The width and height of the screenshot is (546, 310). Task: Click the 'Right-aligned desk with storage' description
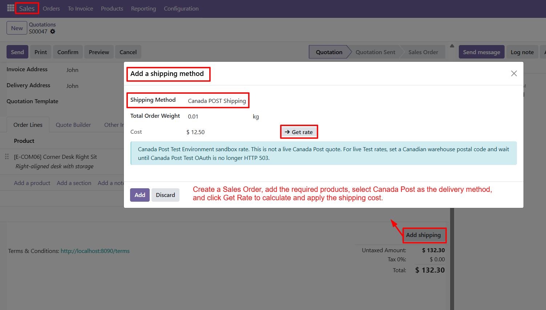point(54,166)
